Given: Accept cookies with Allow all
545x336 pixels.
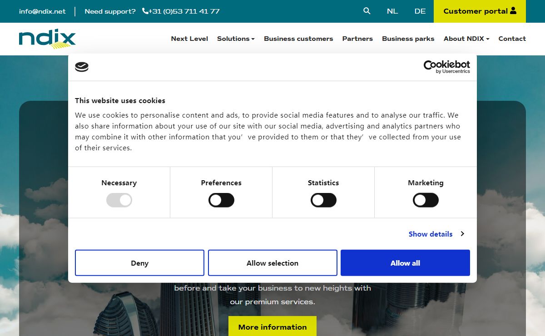Looking at the screenshot, I should click(405, 263).
